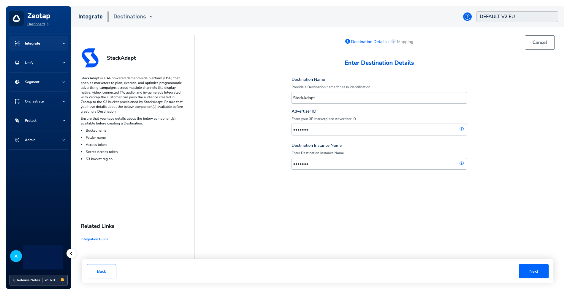Click the Admin user icon

click(17, 140)
